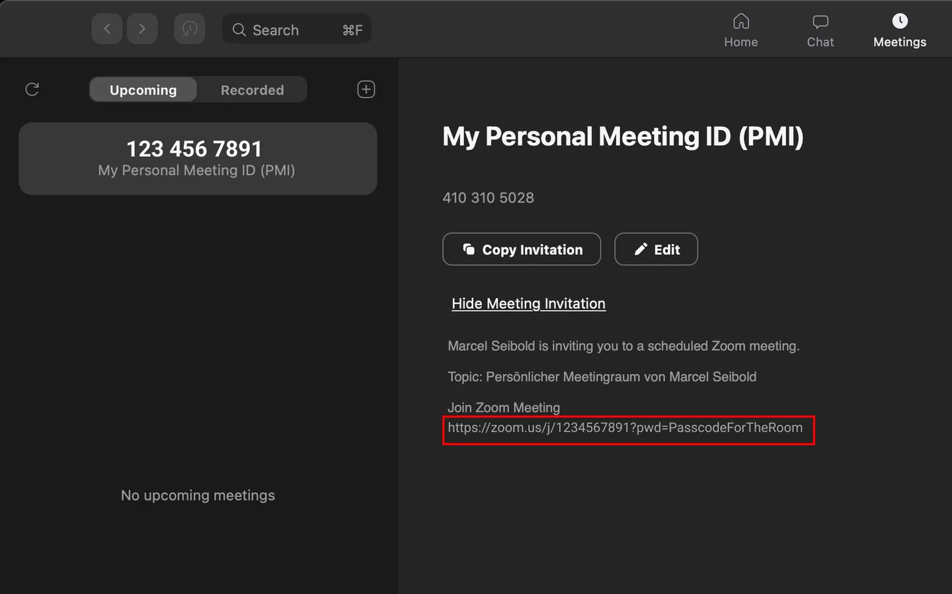Select the Upcoming segment
The image size is (952, 594).
tap(143, 90)
